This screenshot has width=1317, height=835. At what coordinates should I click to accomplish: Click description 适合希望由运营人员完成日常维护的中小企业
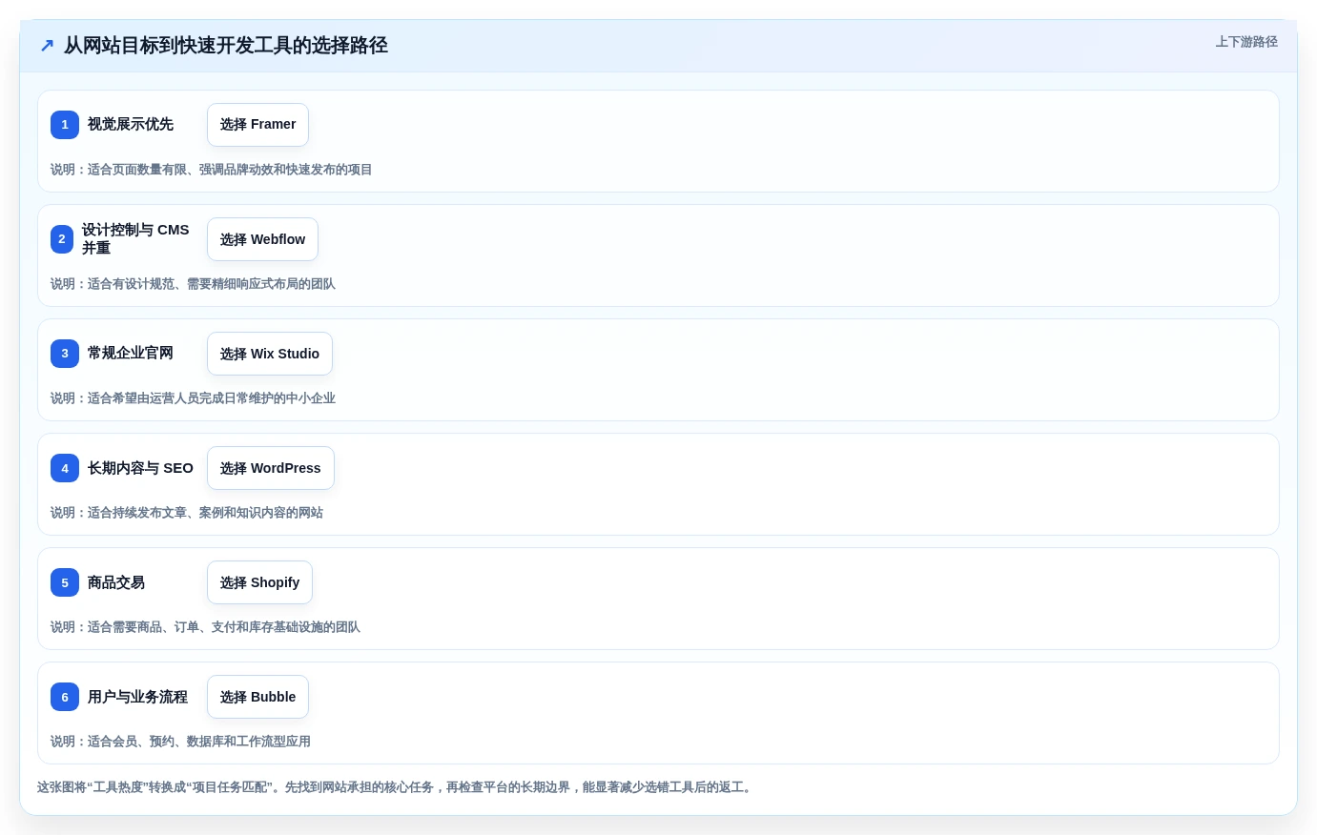193,398
